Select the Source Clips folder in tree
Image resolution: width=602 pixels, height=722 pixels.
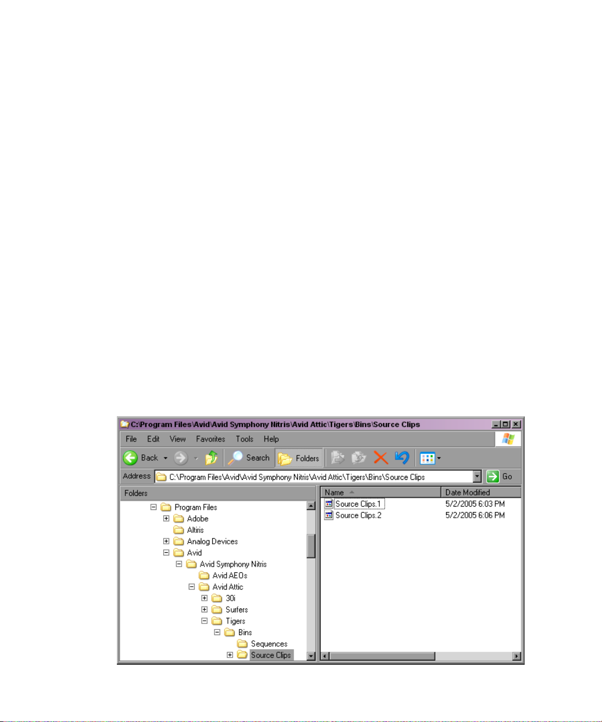(x=271, y=655)
